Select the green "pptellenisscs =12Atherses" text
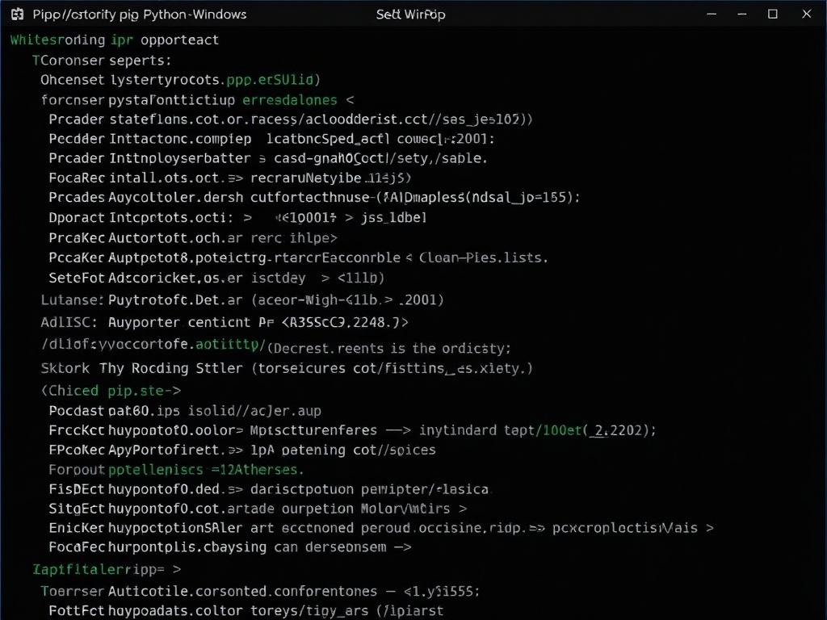Image resolution: width=827 pixels, height=620 pixels. 206,469
